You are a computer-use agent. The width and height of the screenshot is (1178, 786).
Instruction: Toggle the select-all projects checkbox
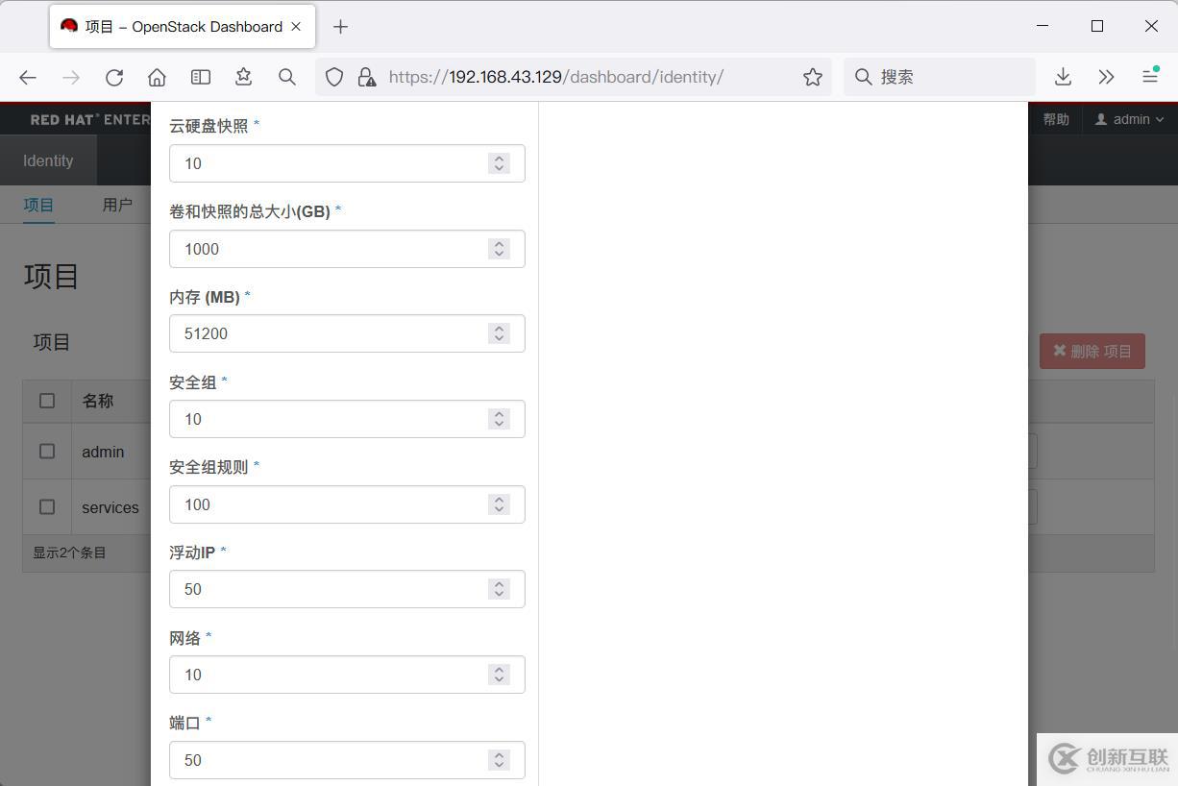pos(47,401)
